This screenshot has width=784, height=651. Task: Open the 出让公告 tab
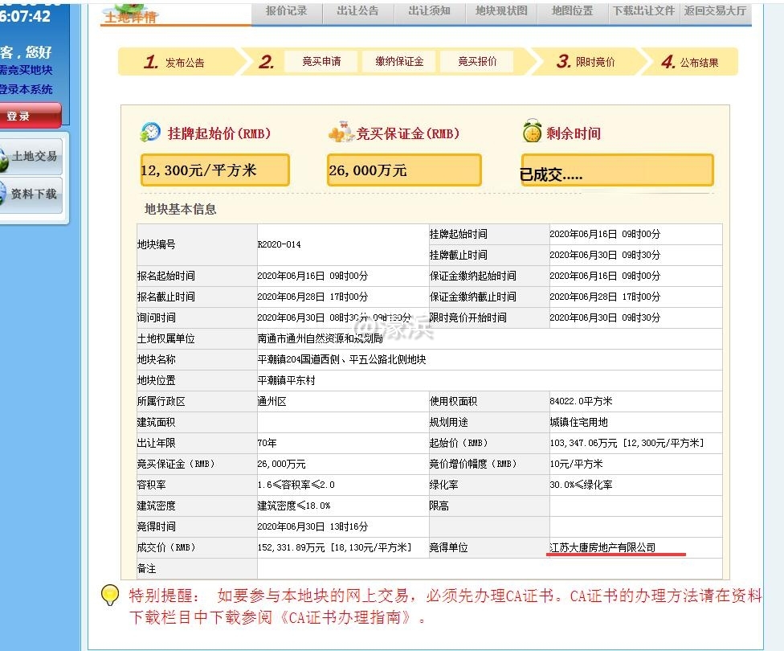point(357,12)
